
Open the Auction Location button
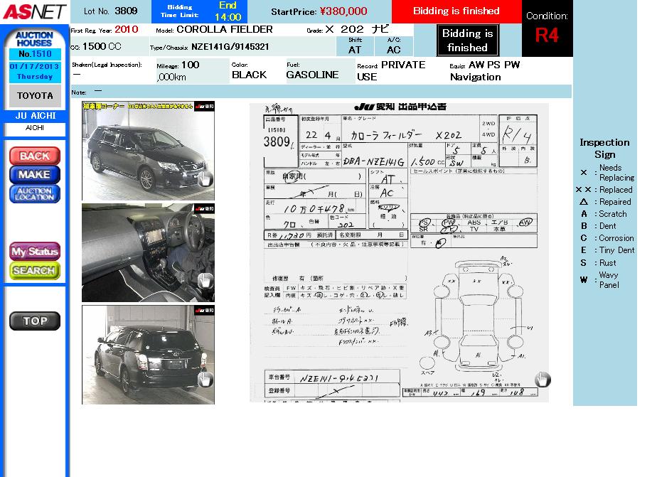[34, 193]
